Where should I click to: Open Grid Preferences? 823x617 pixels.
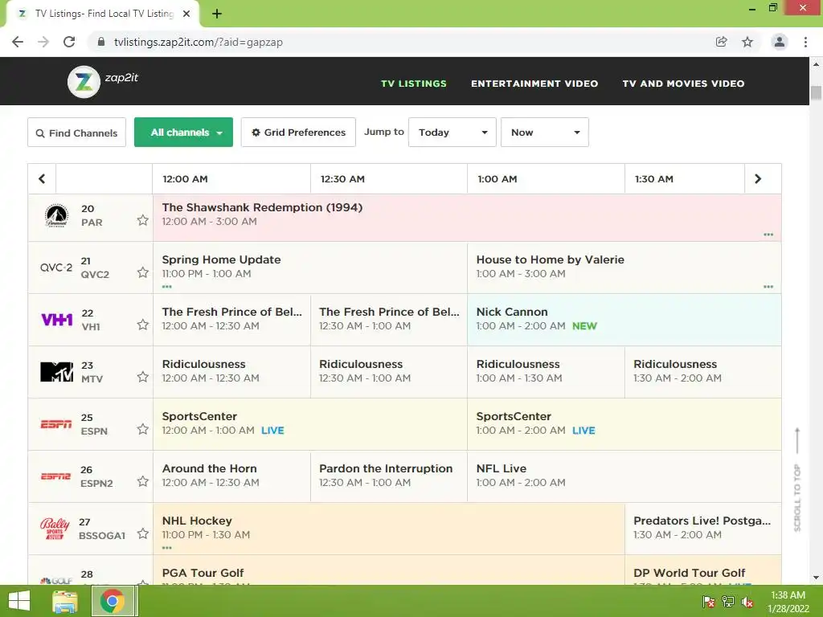(298, 133)
